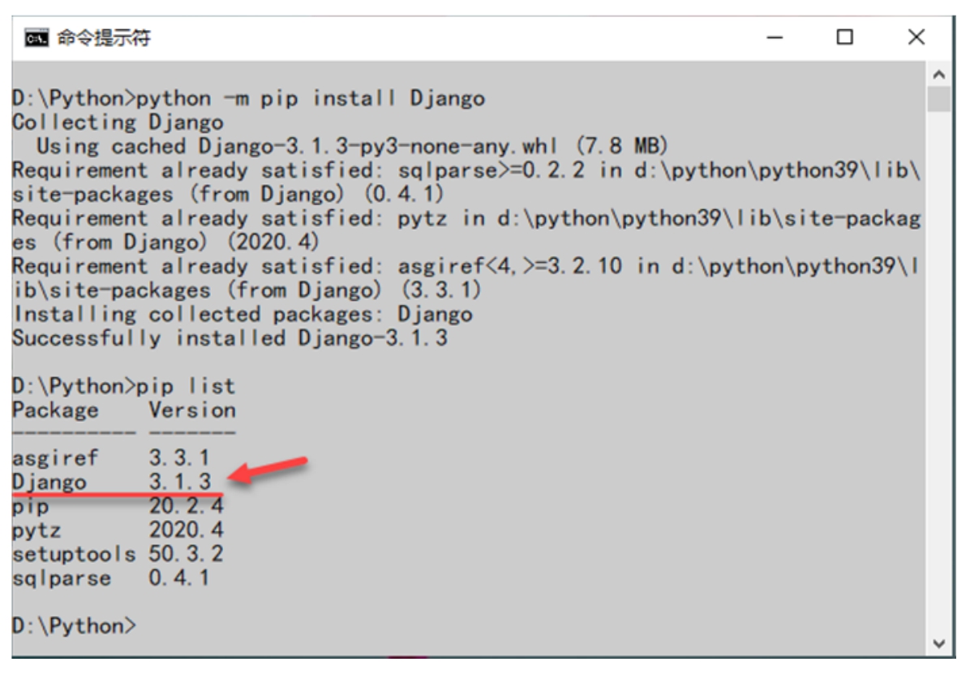Click the 'Version' column header
Viewport: 970px width, 679px height.
191,410
